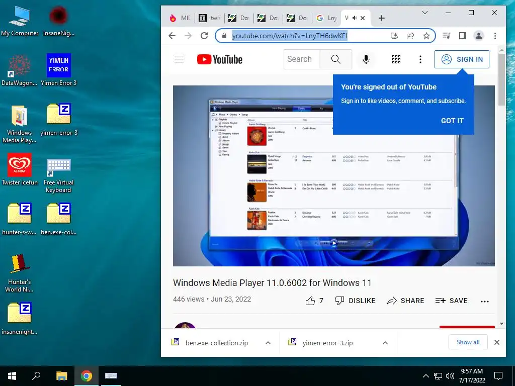
Task: Show hidden system tray icons
Action: click(425, 376)
